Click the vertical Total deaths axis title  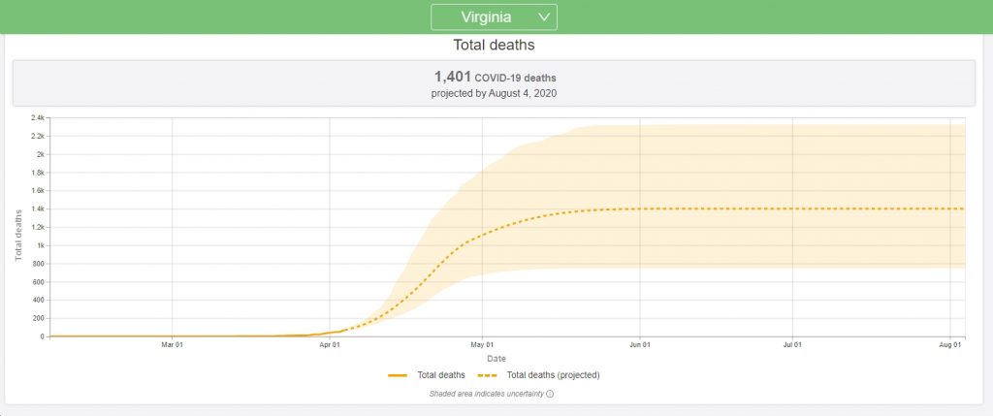click(18, 235)
